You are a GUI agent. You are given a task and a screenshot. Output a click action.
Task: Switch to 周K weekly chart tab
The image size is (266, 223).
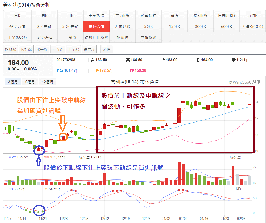(x=44, y=16)
